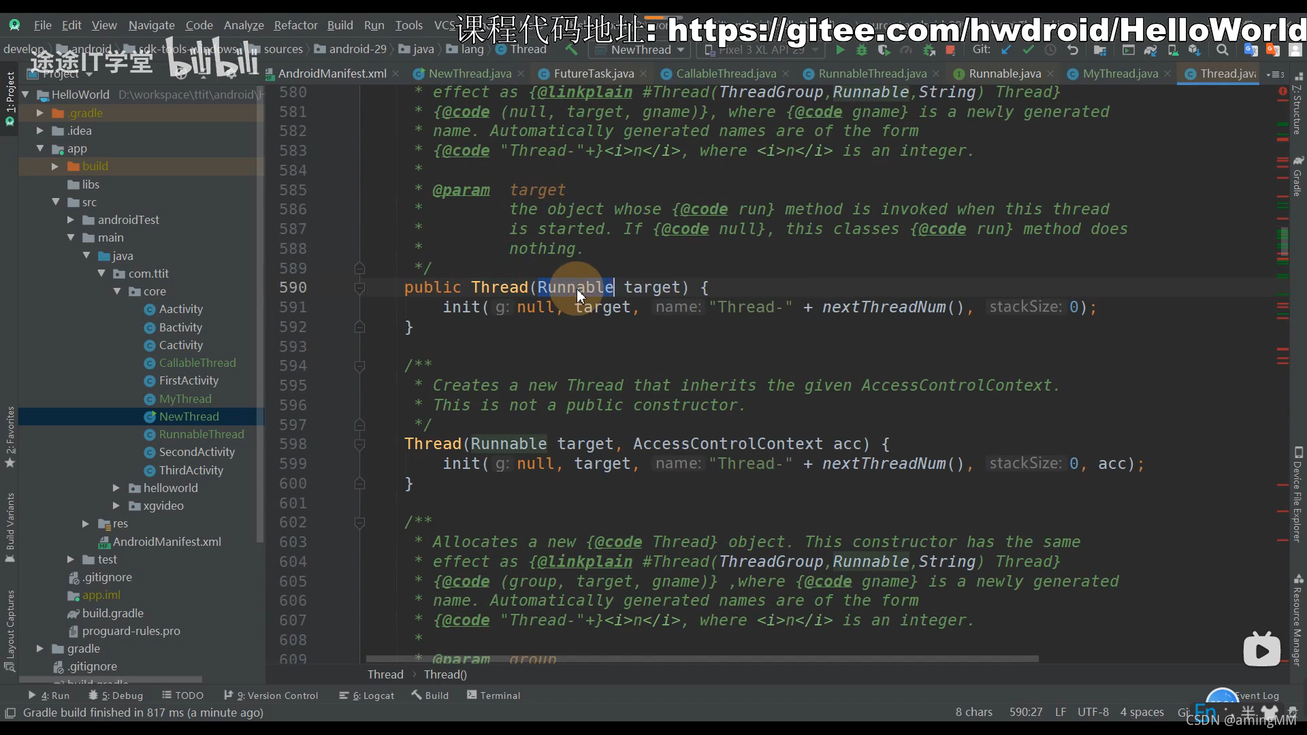The width and height of the screenshot is (1307, 735).
Task: Switch to Runnable.java tab
Action: pyautogui.click(x=1005, y=73)
